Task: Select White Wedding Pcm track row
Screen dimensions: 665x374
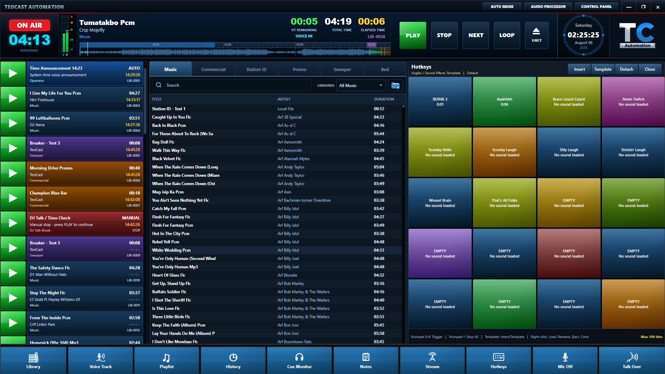Action: [x=276, y=250]
